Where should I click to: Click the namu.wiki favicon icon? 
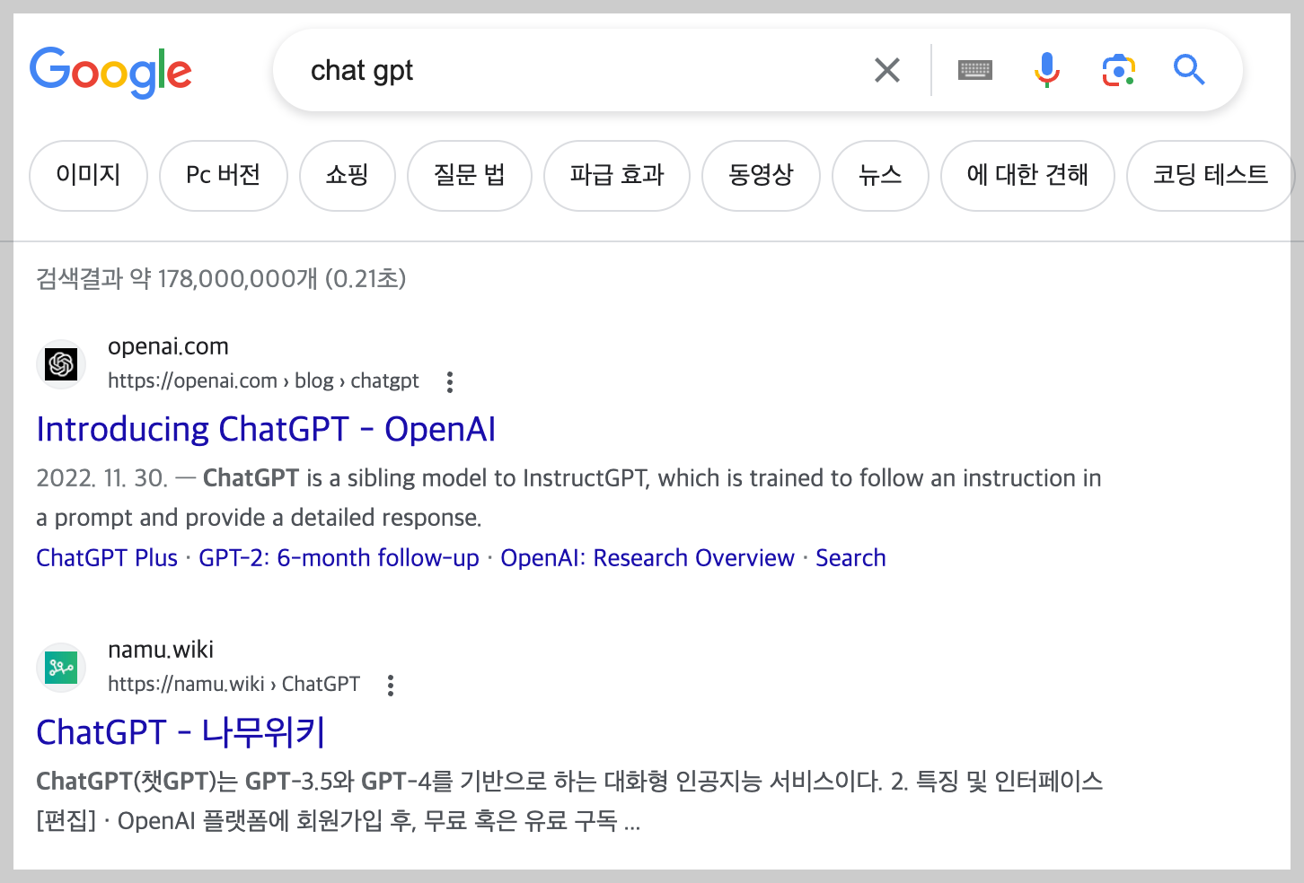pos(61,668)
